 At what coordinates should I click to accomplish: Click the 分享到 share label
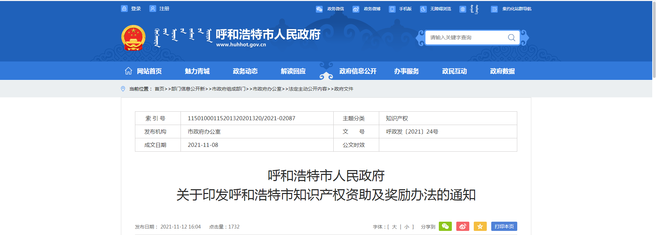click(428, 227)
